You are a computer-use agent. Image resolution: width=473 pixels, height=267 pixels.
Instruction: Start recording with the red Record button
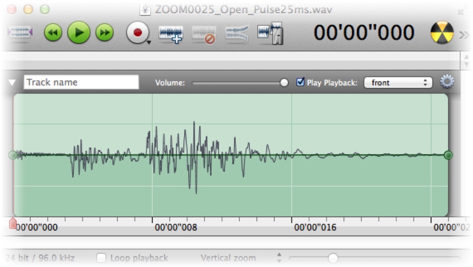pos(137,32)
